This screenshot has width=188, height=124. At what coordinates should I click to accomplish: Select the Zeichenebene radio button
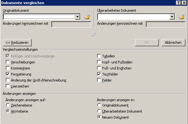8,105
